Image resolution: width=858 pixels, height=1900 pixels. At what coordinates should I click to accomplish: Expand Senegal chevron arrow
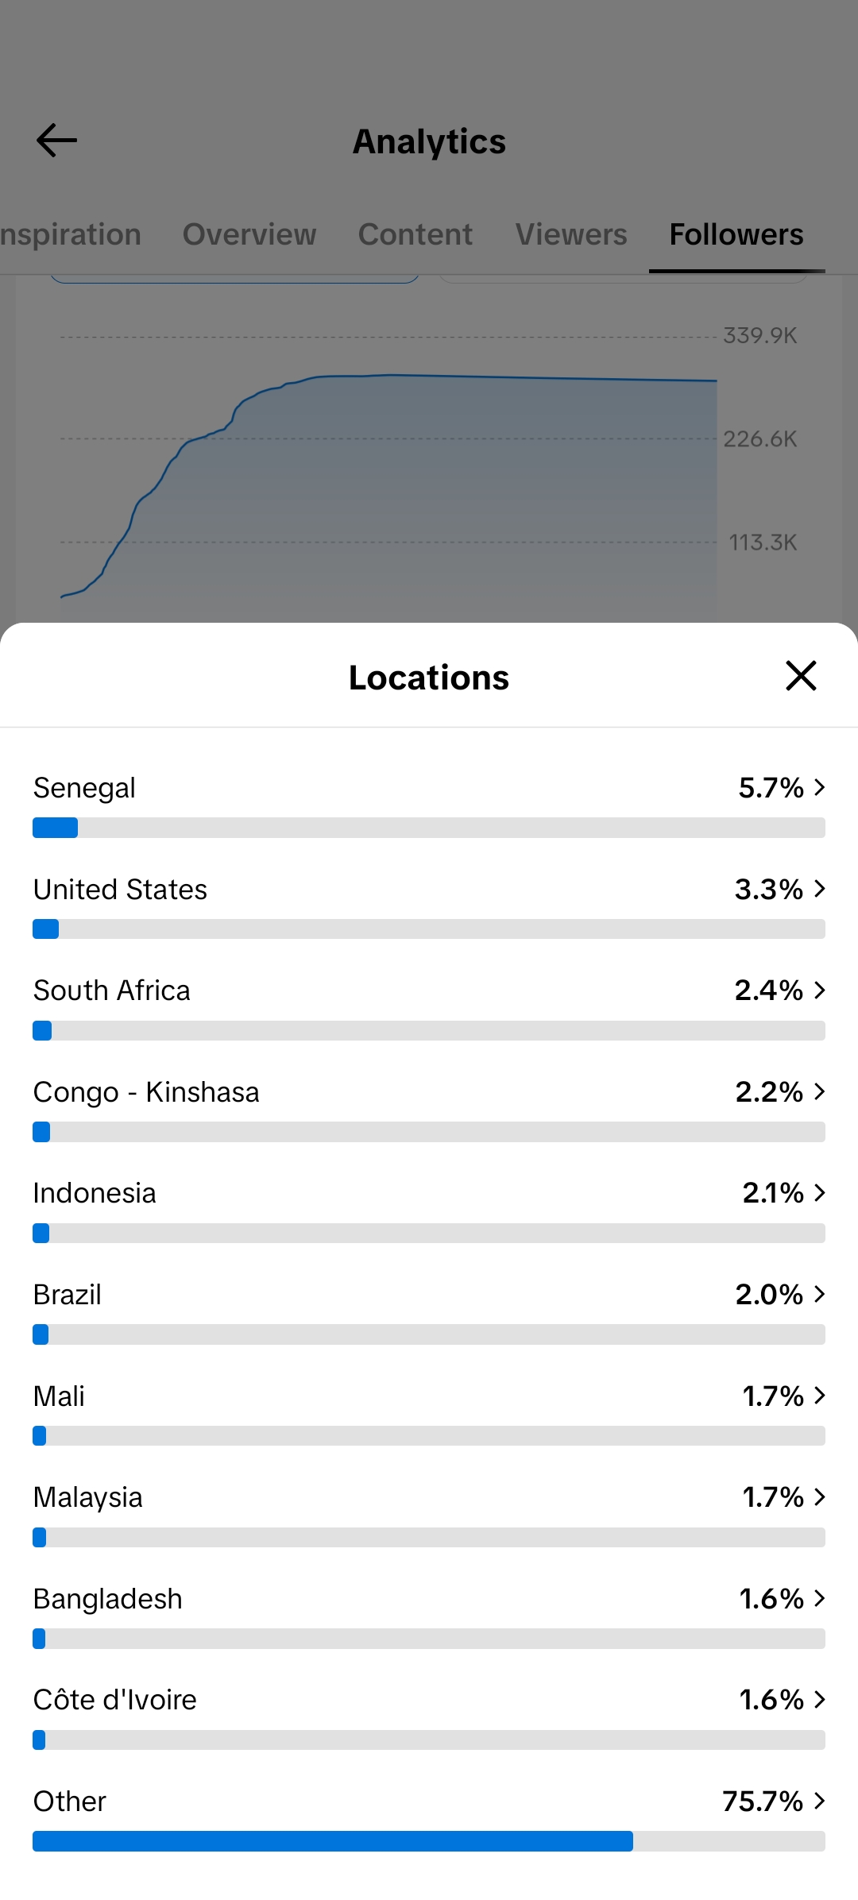(820, 787)
